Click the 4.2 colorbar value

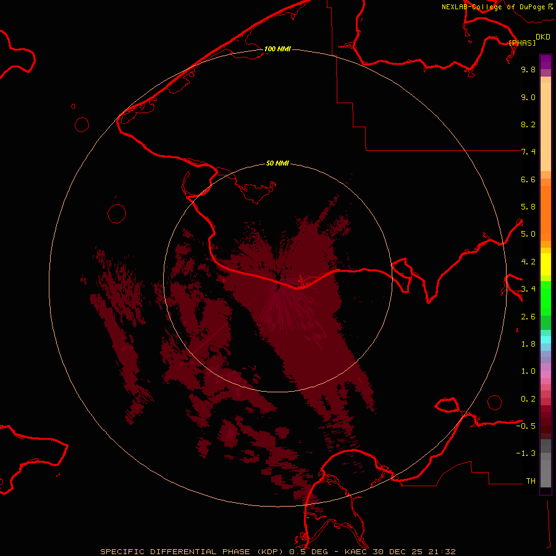528,262
